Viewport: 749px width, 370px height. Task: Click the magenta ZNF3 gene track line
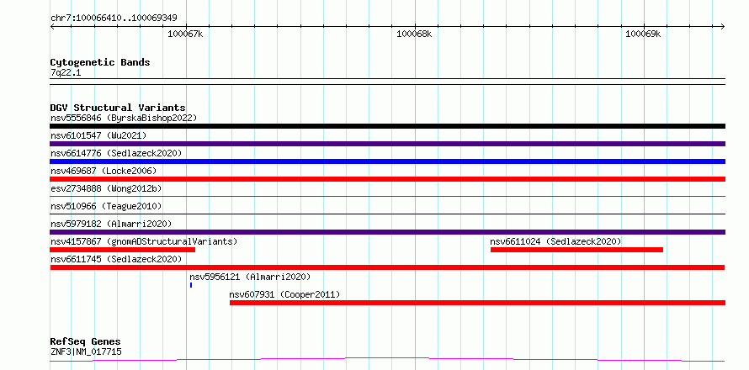coord(387,359)
